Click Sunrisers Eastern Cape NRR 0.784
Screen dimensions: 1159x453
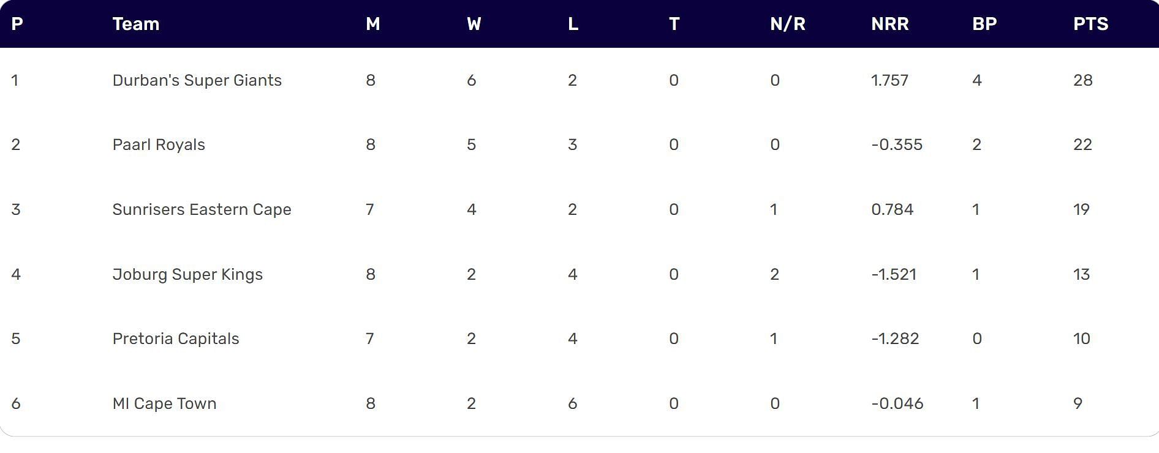[x=892, y=209]
